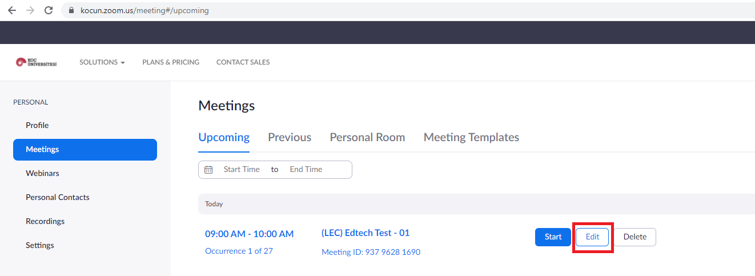Open the Meeting Templates tab
The image size is (755, 276).
click(x=471, y=137)
